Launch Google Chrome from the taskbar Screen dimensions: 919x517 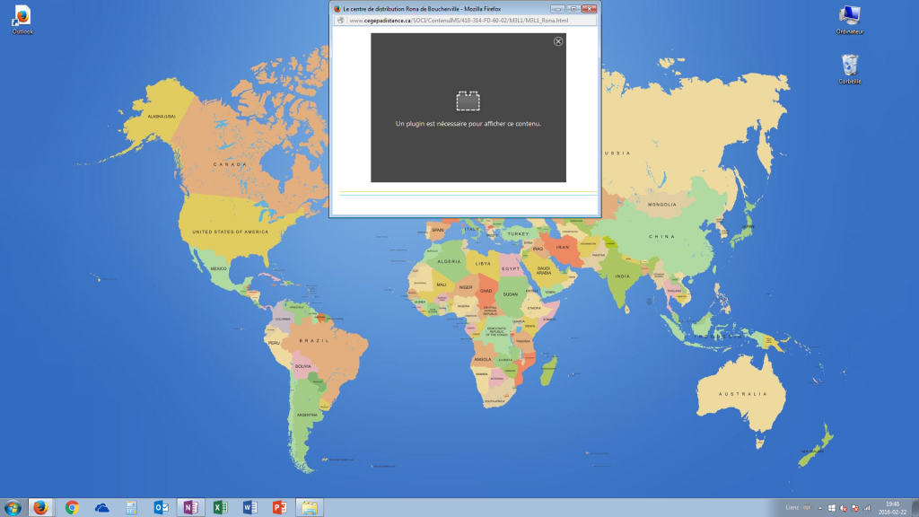pos(72,508)
